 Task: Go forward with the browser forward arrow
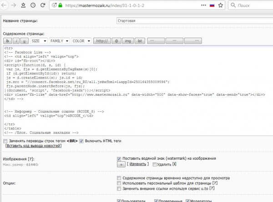point(14,5)
